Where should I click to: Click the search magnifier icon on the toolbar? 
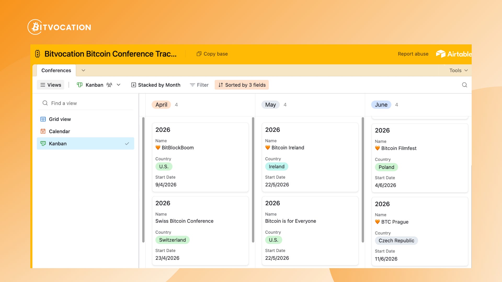click(465, 85)
